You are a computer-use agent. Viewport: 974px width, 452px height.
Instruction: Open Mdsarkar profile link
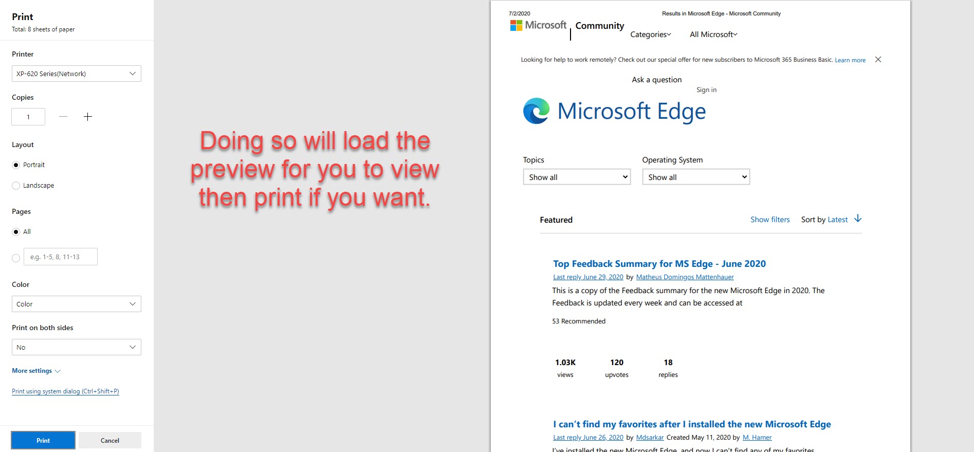coord(650,438)
